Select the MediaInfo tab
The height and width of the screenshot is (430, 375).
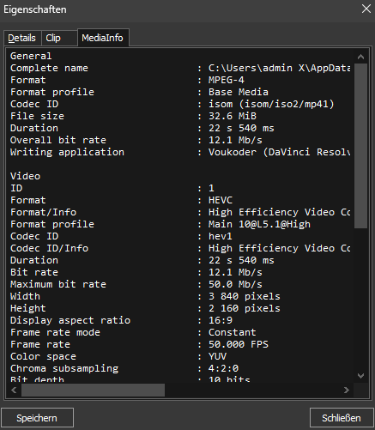pyautogui.click(x=103, y=38)
